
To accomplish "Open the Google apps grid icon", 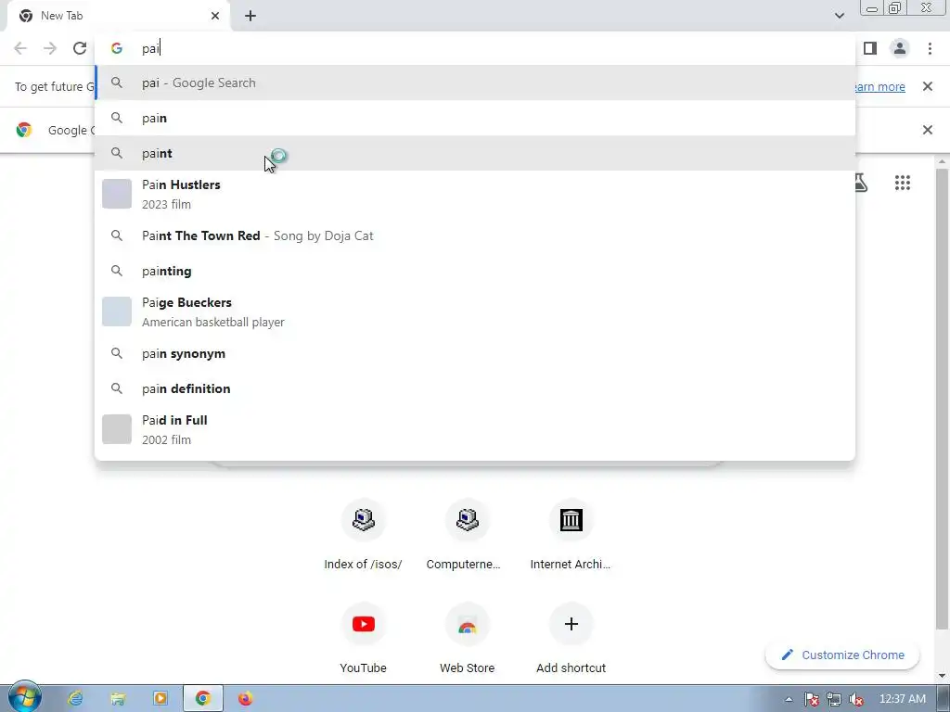I will 902,183.
